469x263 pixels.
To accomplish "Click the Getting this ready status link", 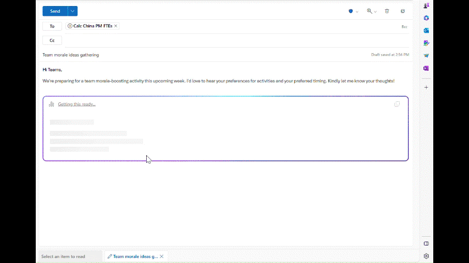I will [x=76, y=104].
